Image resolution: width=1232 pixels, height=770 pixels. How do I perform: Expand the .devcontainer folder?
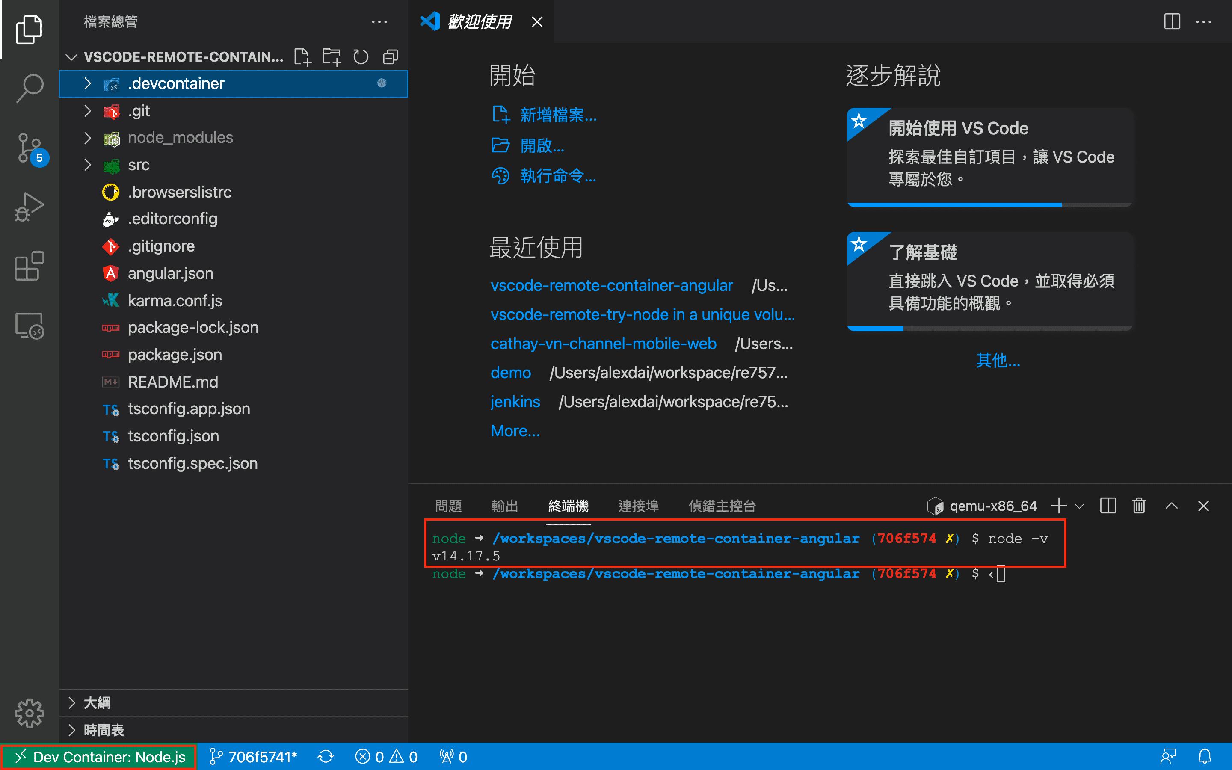234,83
